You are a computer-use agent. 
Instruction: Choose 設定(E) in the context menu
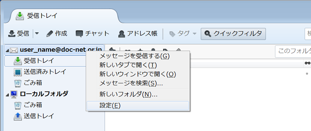138,105
